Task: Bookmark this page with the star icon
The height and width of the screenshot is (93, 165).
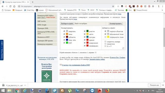Action: (113, 6)
